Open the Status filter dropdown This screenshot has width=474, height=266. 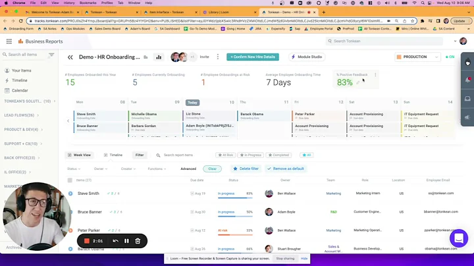tap(74, 169)
